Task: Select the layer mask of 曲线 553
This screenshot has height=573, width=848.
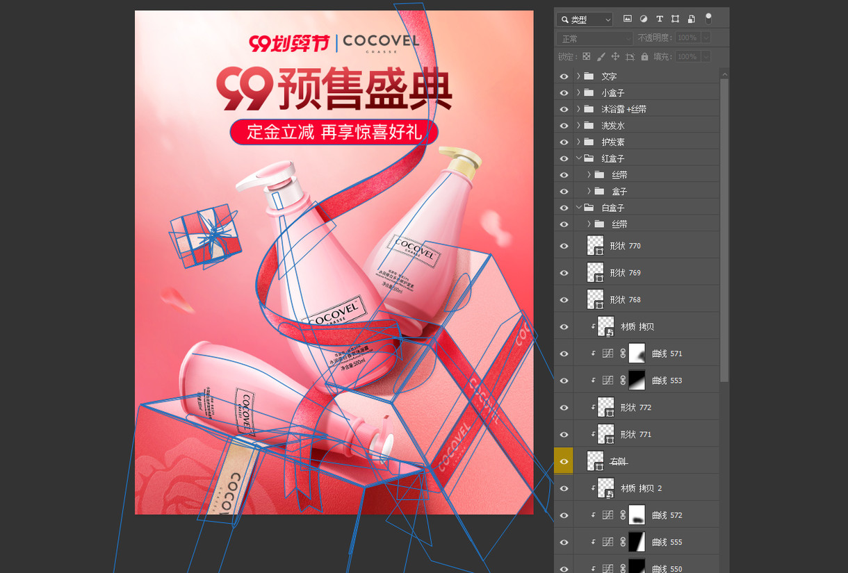Action: tap(637, 380)
